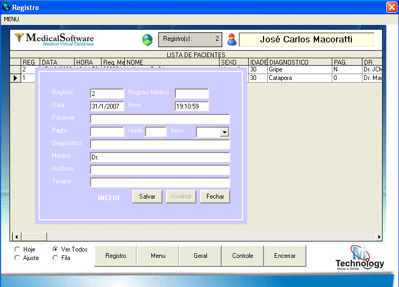Click the PAG. cell with value N

[347, 69]
